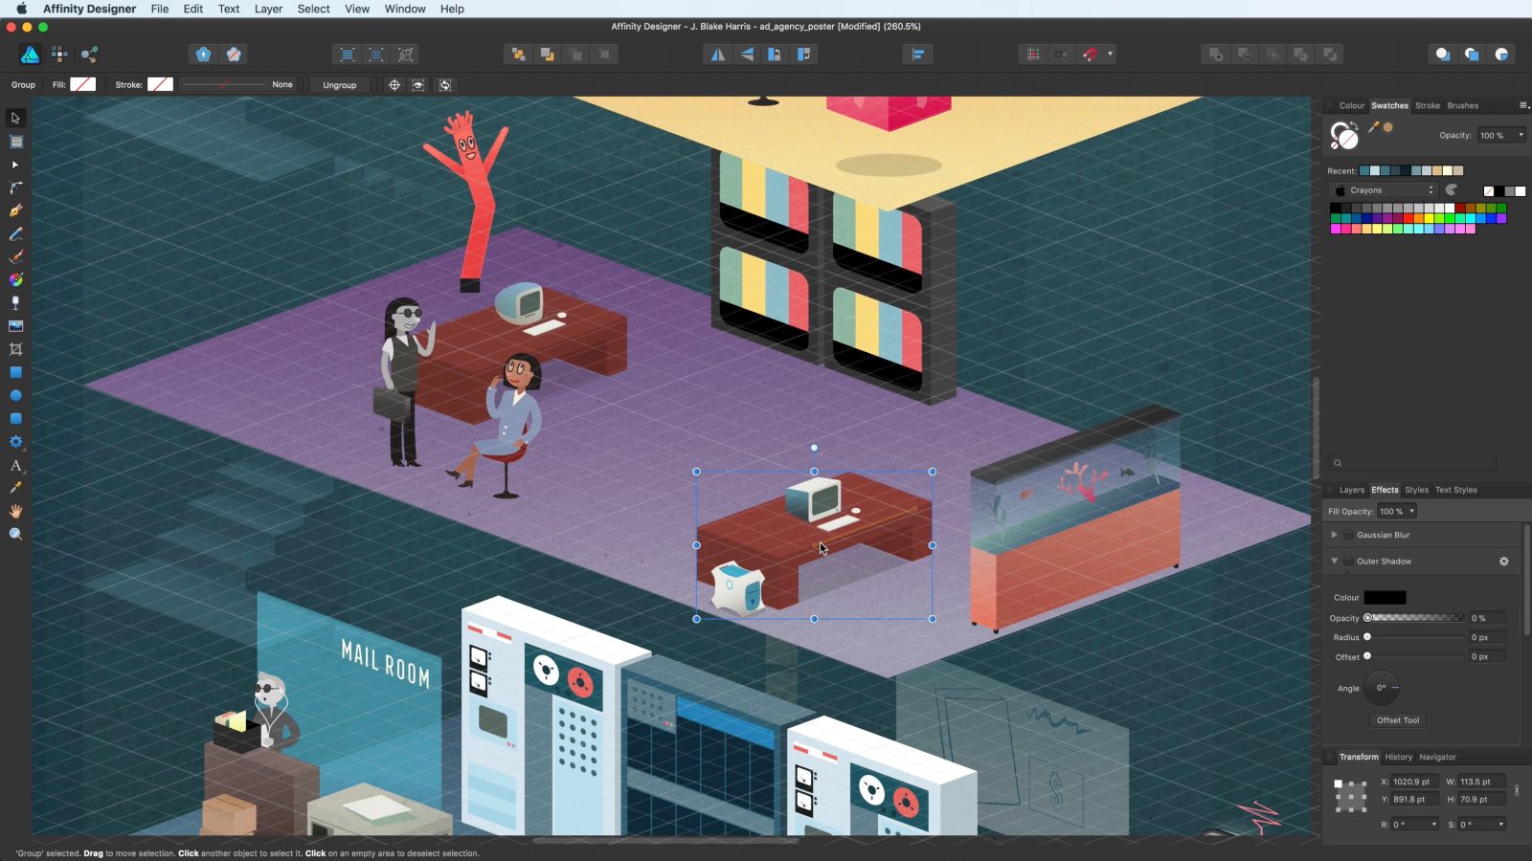Enable the Outer Shadow checkbox
The height and width of the screenshot is (861, 1532).
1348,562
